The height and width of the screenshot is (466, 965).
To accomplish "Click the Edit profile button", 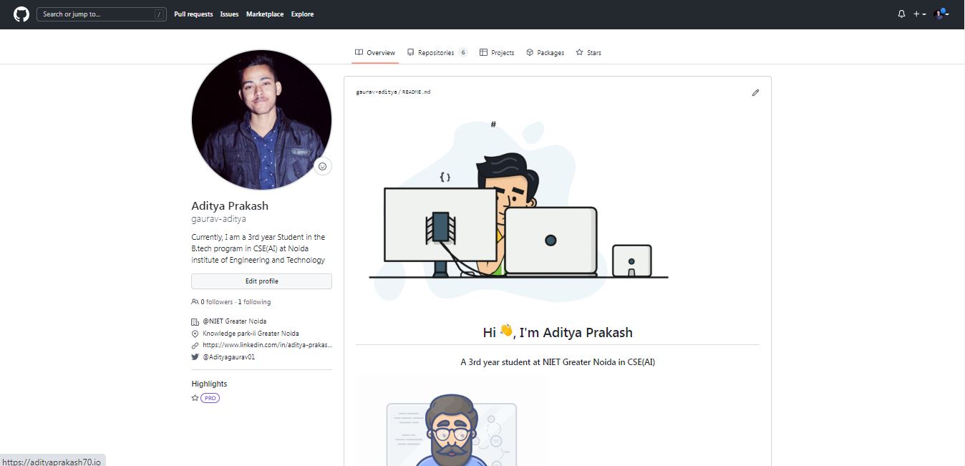I will point(261,281).
